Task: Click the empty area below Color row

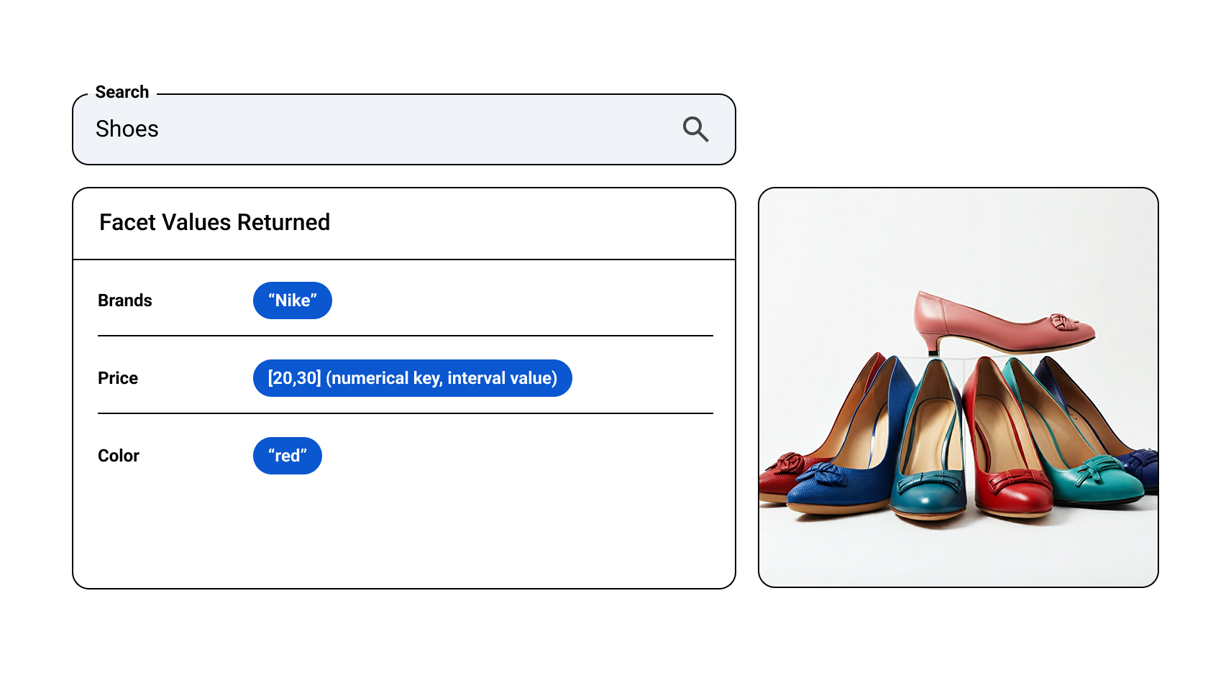Action: click(x=403, y=532)
